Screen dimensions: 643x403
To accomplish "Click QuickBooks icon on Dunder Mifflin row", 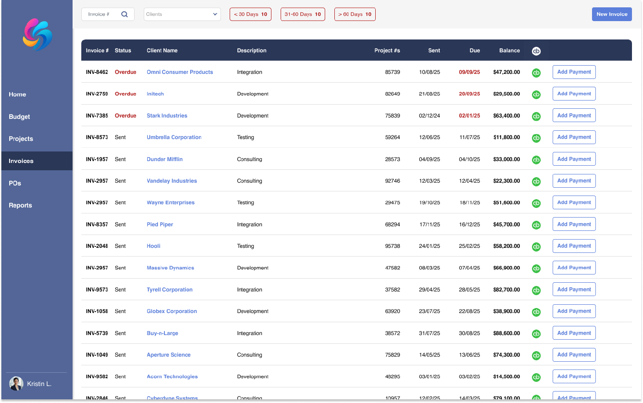I will click(x=536, y=160).
